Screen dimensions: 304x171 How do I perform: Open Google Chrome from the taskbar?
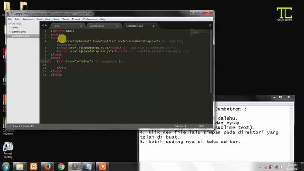[x=61, y=167]
